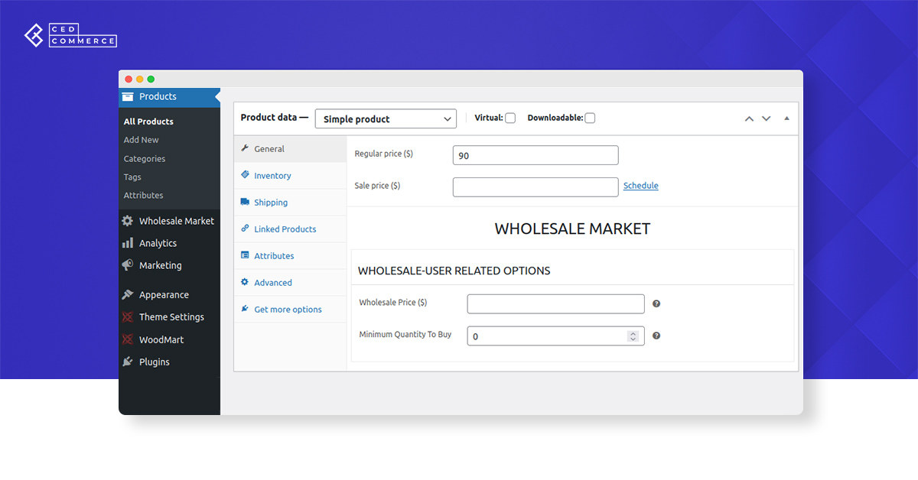Click the Sale price input field
Image resolution: width=918 pixels, height=480 pixels.
pos(535,186)
